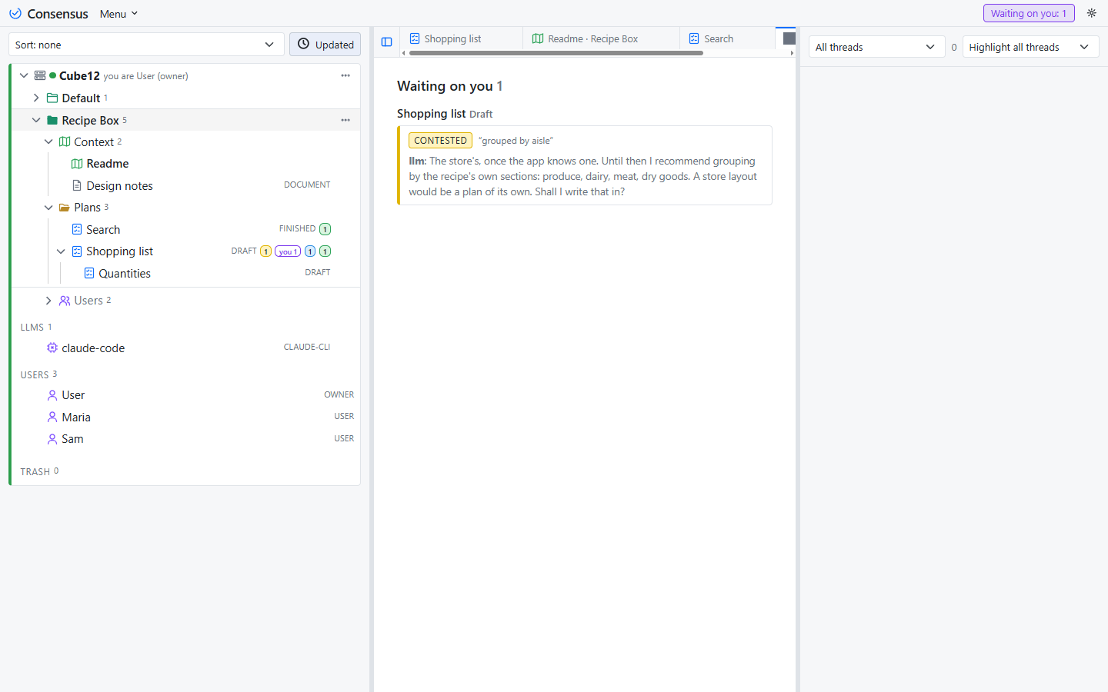The width and height of the screenshot is (1108, 692).
Task: Select the User owner row
Action: pyautogui.click(x=185, y=395)
